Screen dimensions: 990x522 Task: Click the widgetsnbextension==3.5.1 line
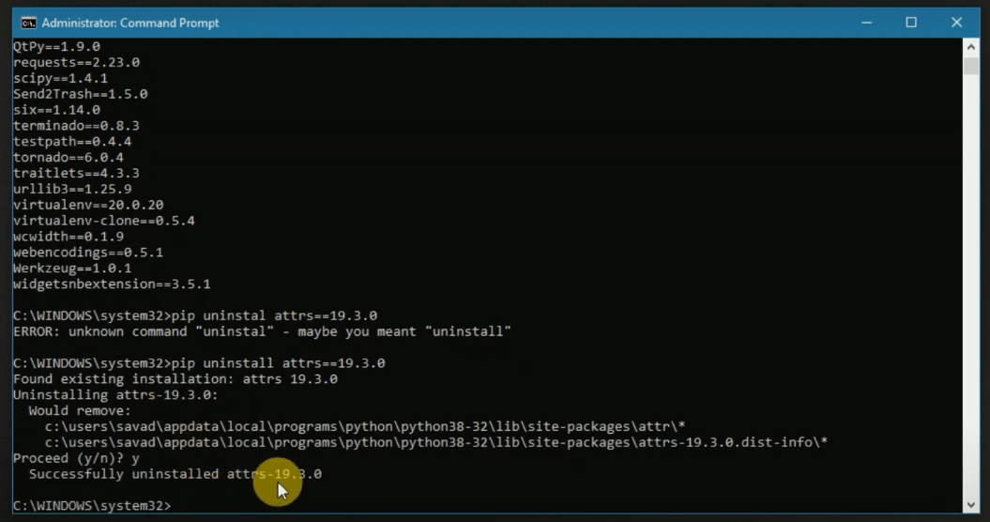pyautogui.click(x=112, y=284)
